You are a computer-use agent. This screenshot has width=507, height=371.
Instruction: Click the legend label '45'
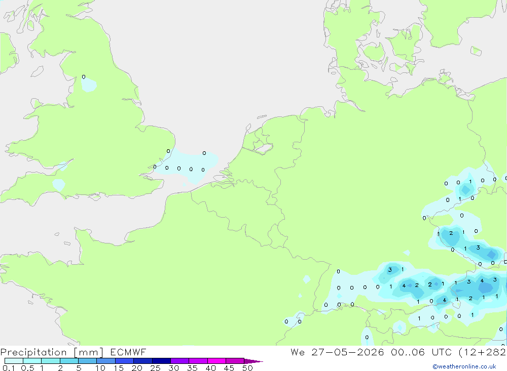(x=229, y=368)
